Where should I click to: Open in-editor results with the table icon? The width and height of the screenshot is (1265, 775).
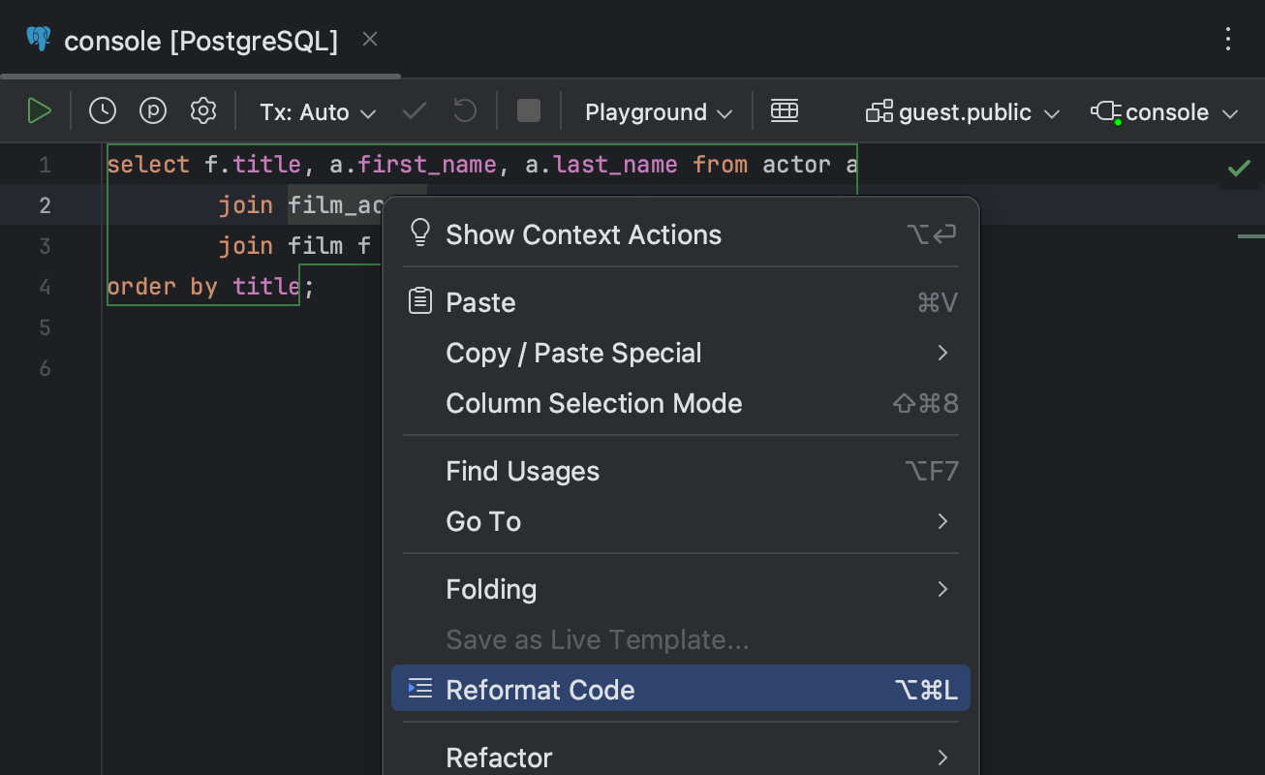[x=785, y=110]
